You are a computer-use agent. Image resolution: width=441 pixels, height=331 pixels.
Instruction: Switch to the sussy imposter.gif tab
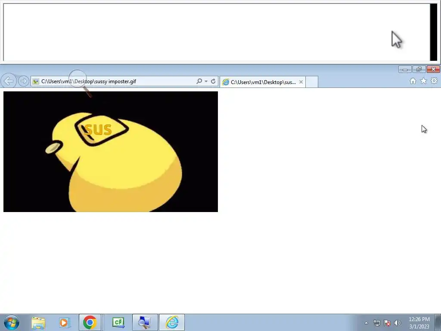(263, 82)
